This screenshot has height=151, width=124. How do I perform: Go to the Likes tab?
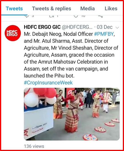coord(111,9)
